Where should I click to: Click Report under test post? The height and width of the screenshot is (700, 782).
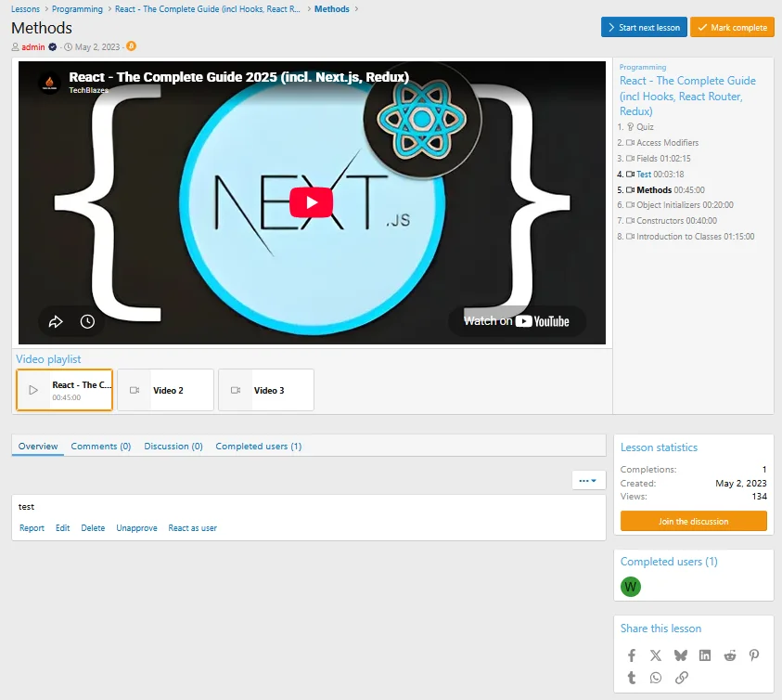pos(32,527)
